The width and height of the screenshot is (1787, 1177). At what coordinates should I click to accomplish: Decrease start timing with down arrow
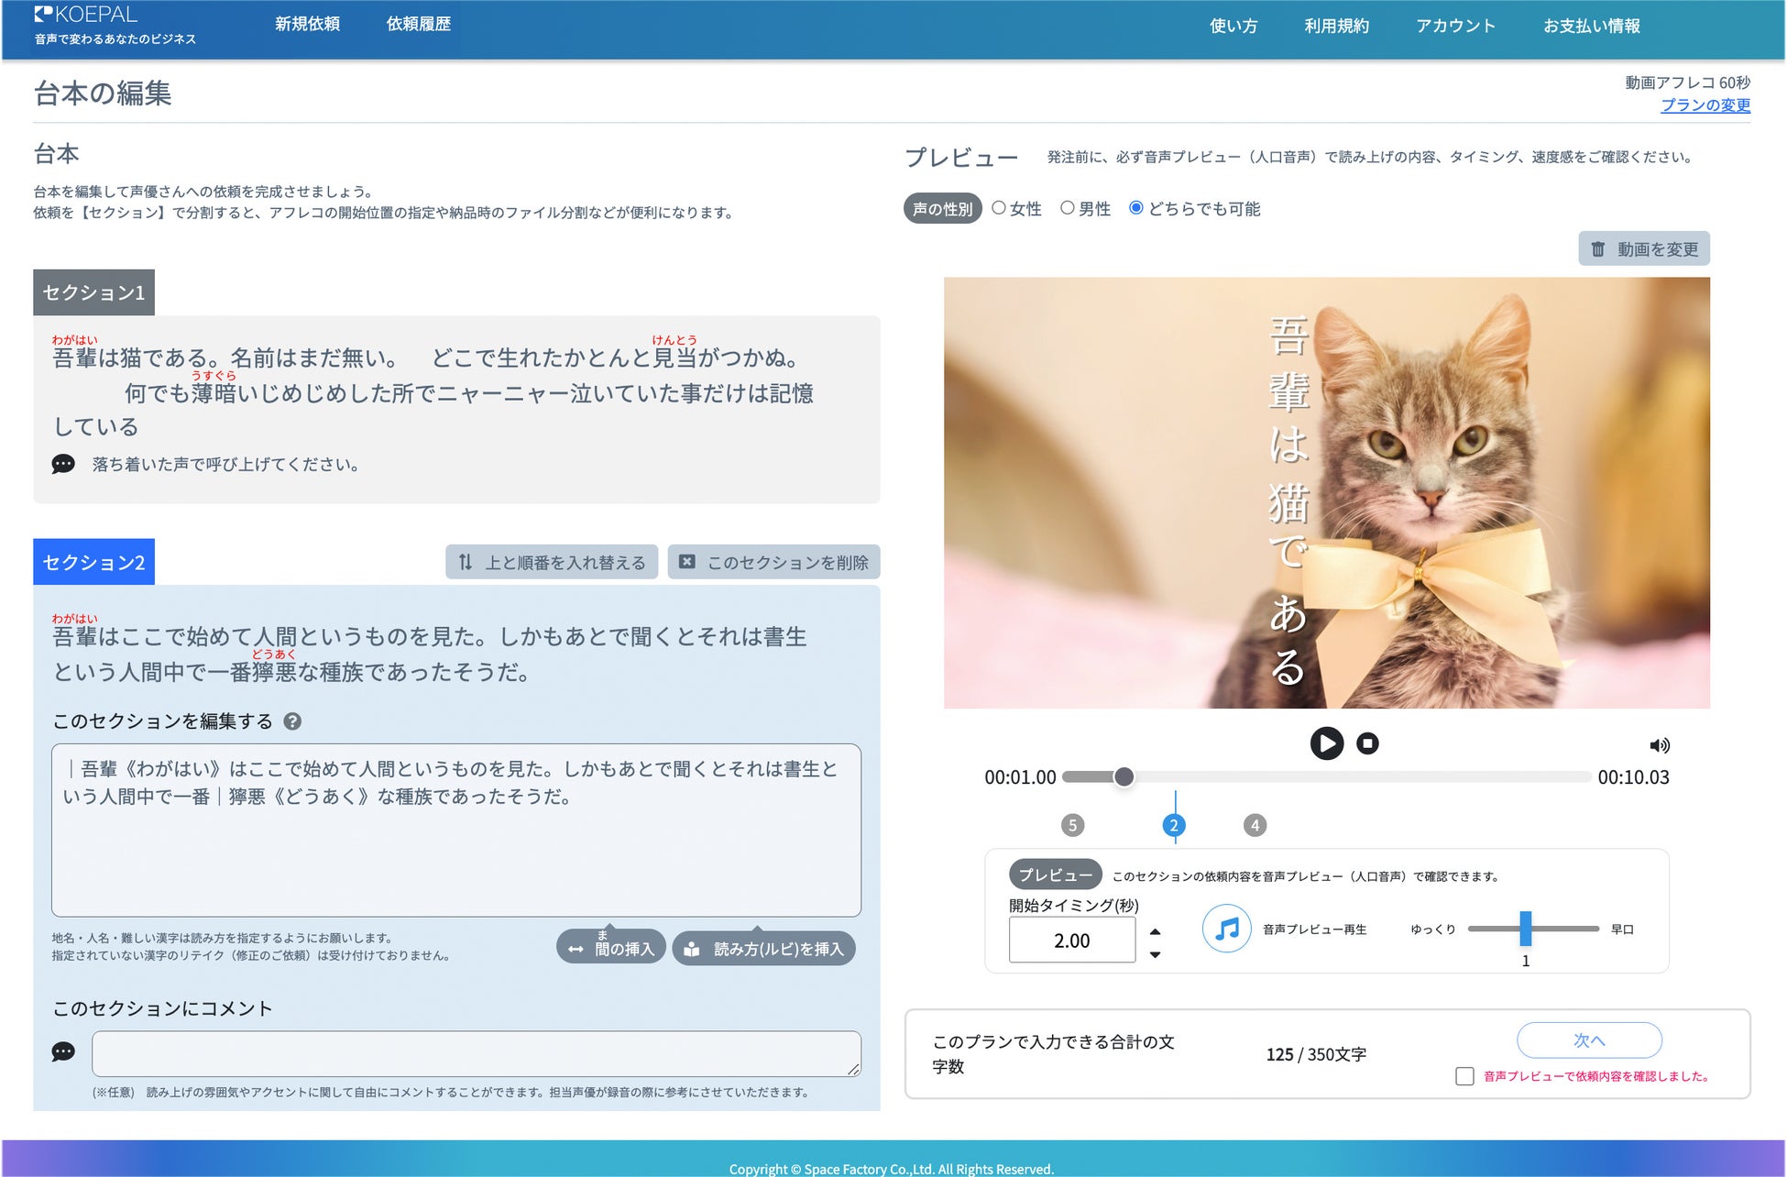1155,954
